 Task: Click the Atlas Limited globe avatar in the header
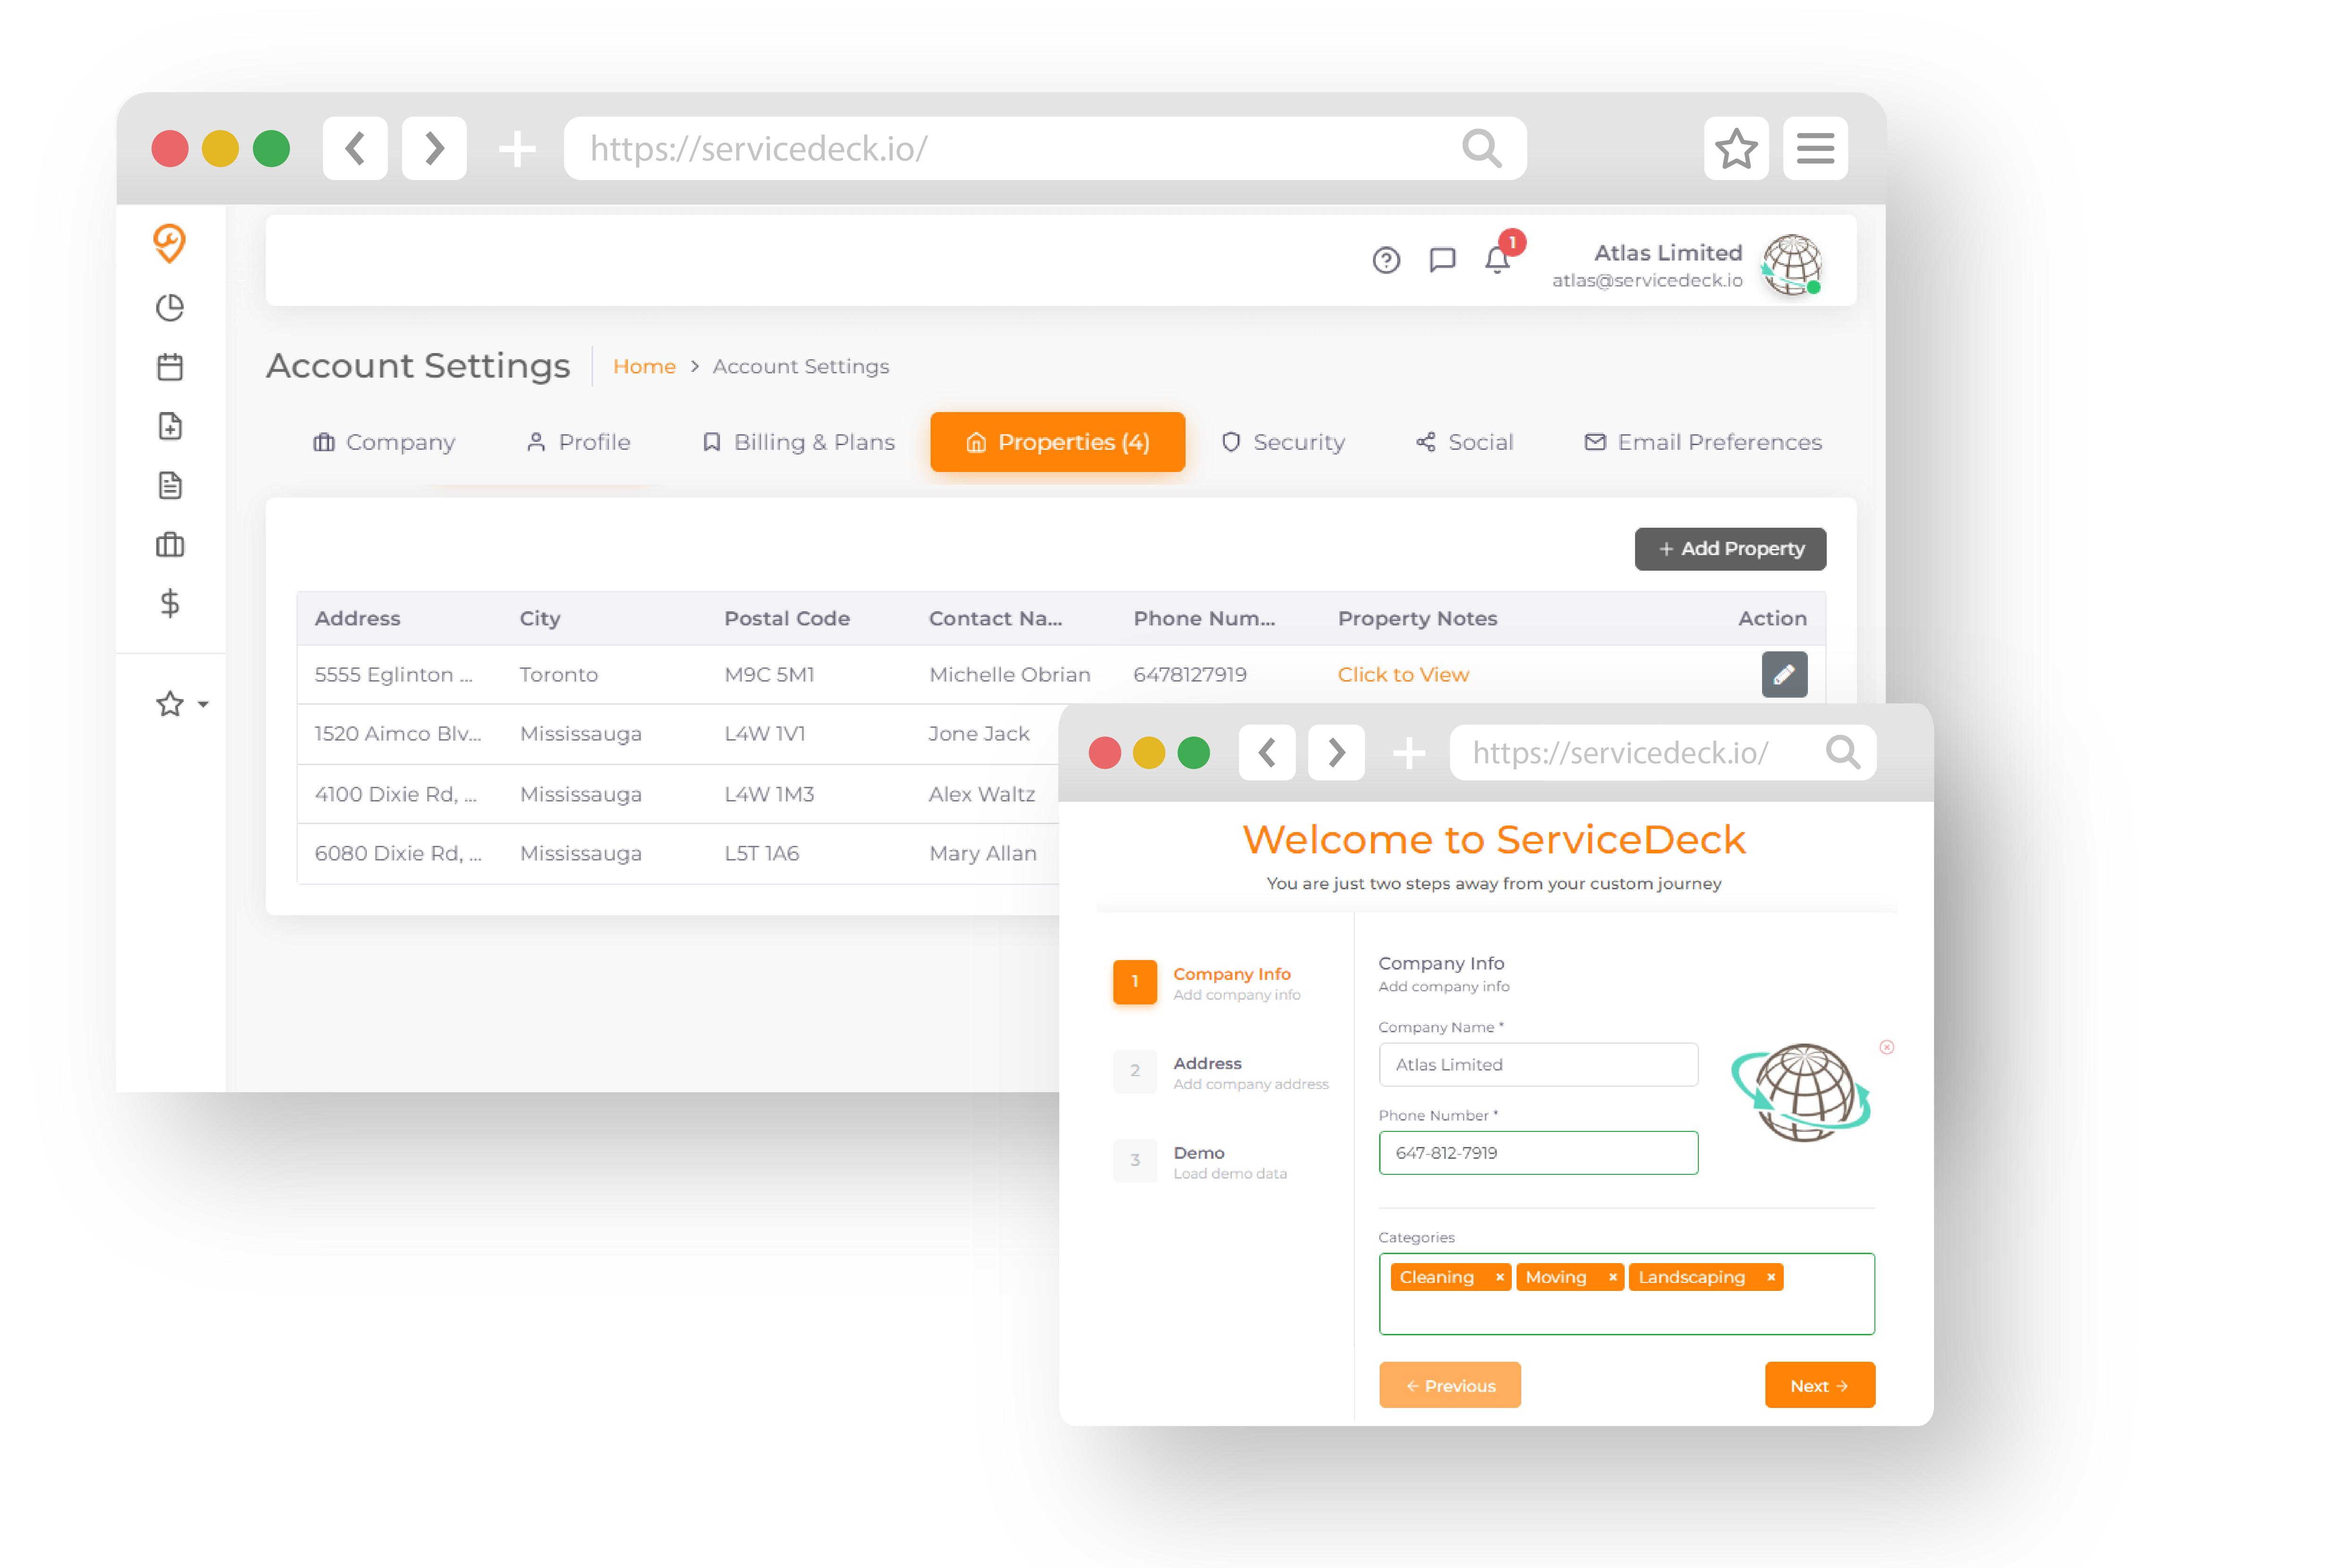1792,265
